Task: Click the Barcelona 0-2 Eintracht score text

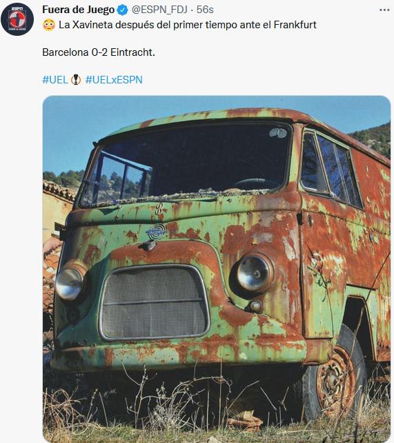Action: (x=99, y=52)
